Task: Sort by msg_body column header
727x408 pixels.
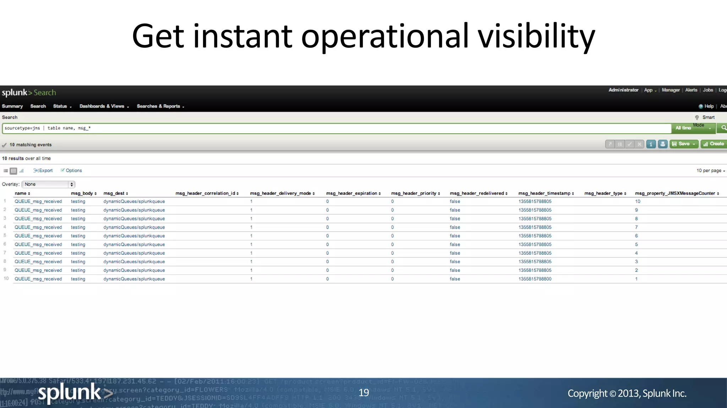Action: pyautogui.click(x=84, y=193)
